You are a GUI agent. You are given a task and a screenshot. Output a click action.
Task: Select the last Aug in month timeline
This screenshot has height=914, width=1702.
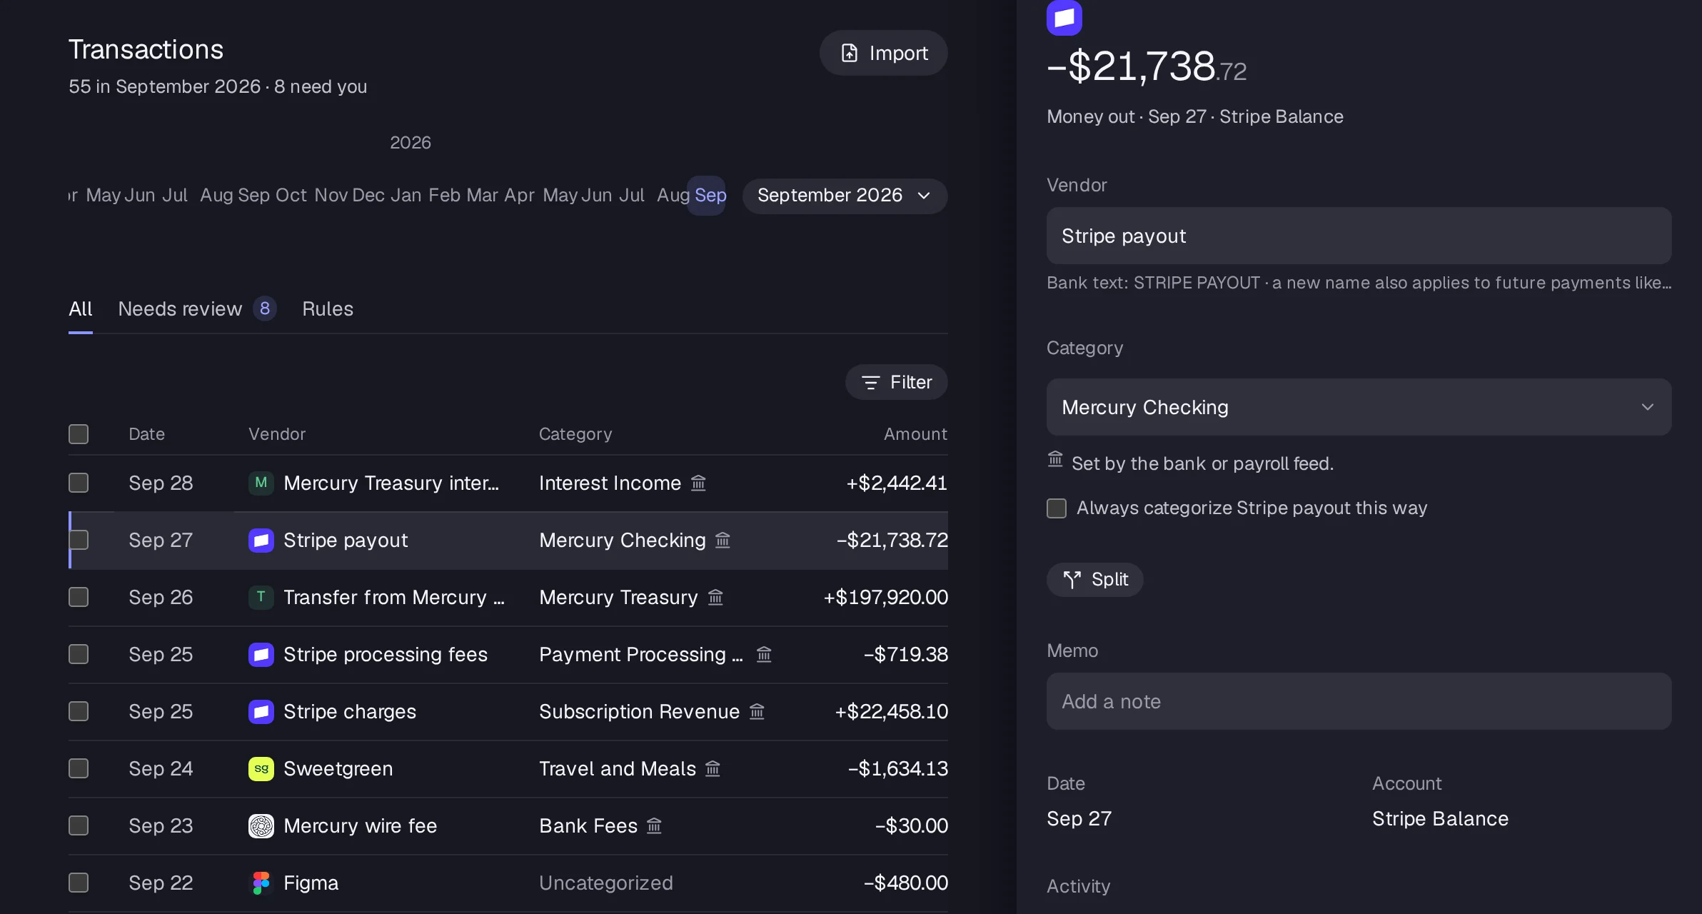(673, 196)
